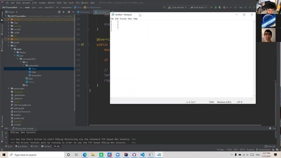Select the Lifter class in project tree

(x=34, y=72)
